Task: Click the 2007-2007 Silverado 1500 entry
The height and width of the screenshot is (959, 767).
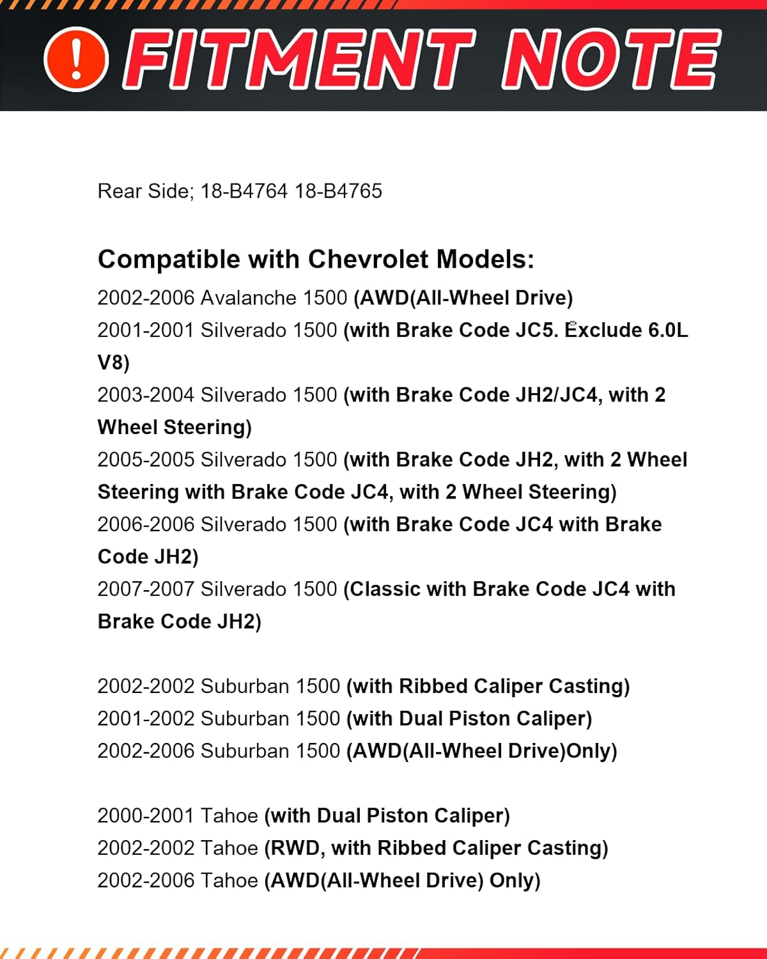Action: (x=217, y=589)
